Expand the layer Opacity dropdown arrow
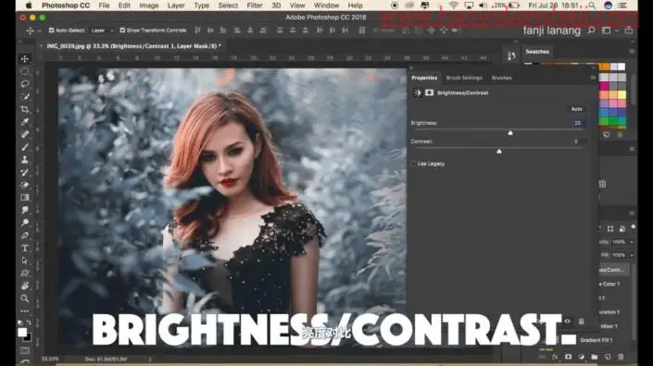The image size is (653, 366). 632,242
